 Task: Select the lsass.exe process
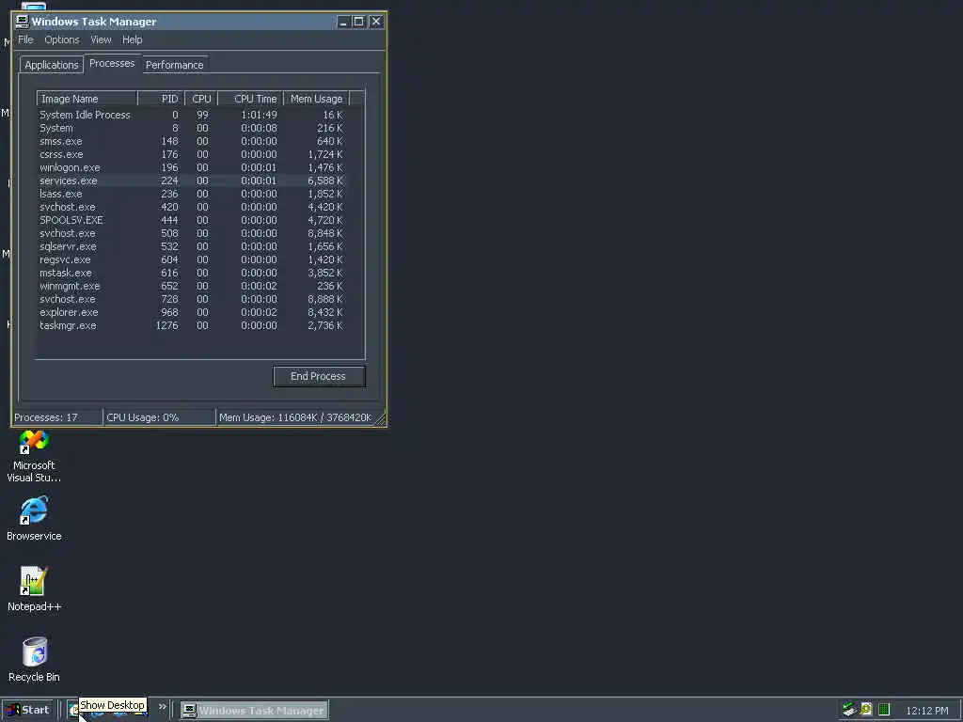tap(192, 194)
